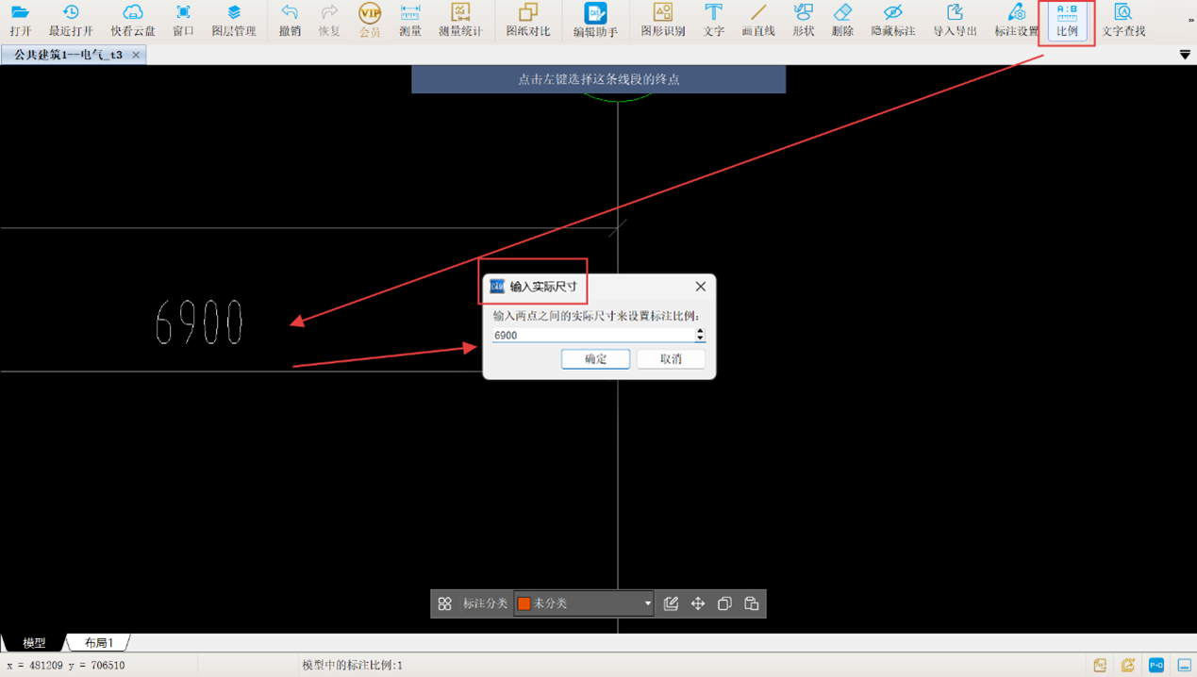Click the actual size input field showing 6900
The width and height of the screenshot is (1197, 677).
coord(591,336)
